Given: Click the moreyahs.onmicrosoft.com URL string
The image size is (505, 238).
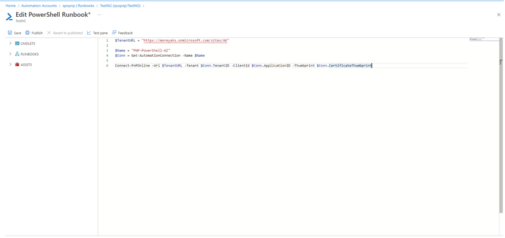Looking at the screenshot, I should pos(185,41).
